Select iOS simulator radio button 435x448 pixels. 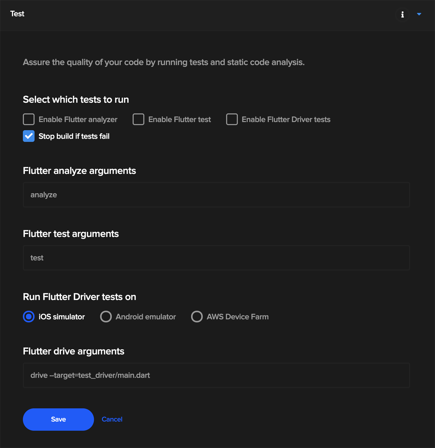[29, 317]
